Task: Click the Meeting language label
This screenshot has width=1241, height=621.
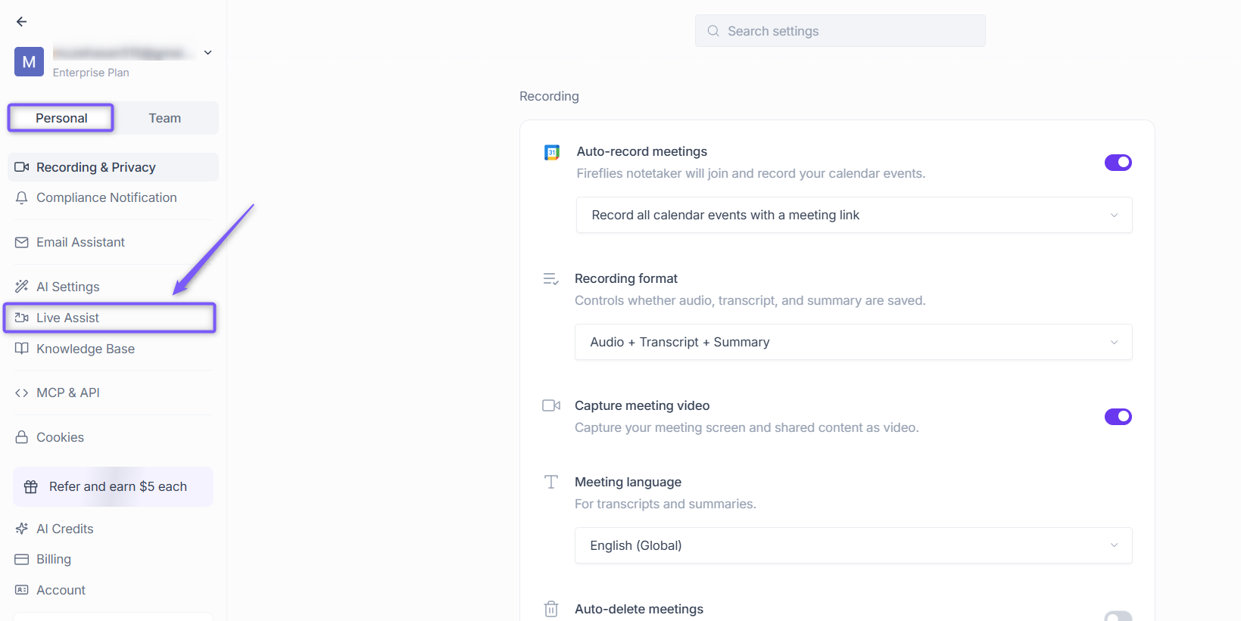Action: tap(628, 482)
